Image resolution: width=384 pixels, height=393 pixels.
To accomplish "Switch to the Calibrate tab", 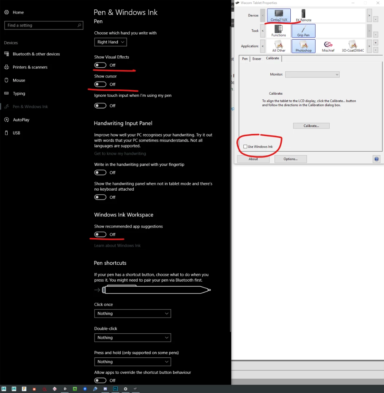I will (272, 58).
